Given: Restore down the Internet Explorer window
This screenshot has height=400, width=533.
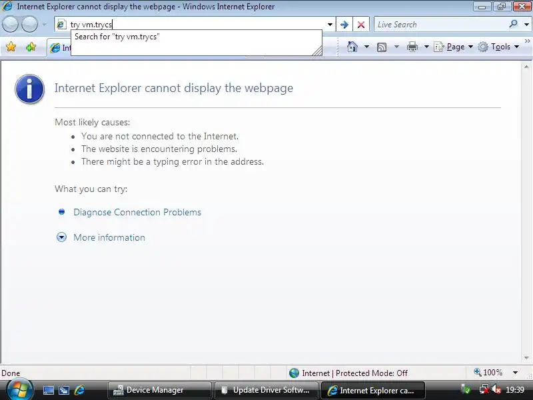Looking at the screenshot, I should click(501, 6).
